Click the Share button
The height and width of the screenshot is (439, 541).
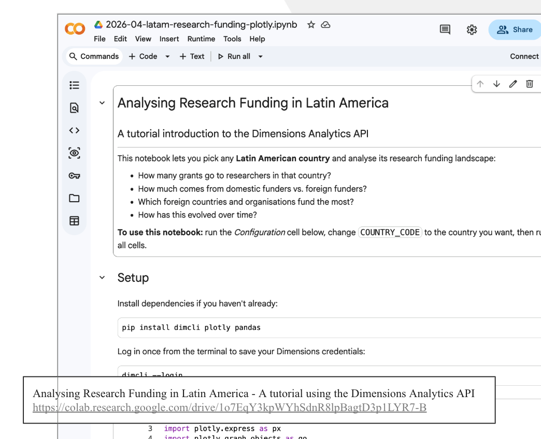tap(515, 30)
